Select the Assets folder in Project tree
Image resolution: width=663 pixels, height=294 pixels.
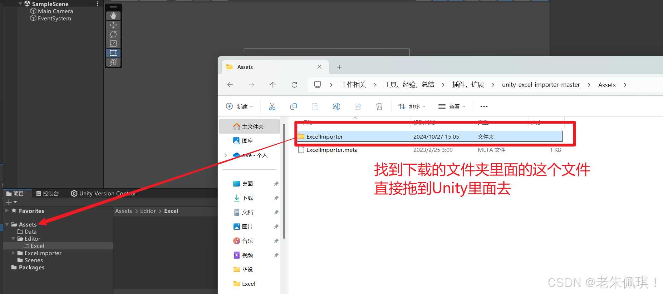[24, 224]
